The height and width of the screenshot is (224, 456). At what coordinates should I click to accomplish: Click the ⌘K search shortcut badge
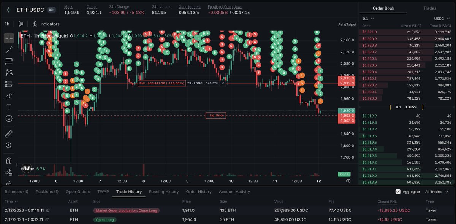point(52,10)
